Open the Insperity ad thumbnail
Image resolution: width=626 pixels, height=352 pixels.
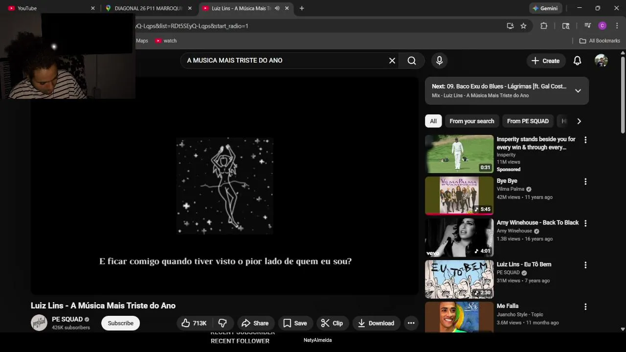(459, 154)
